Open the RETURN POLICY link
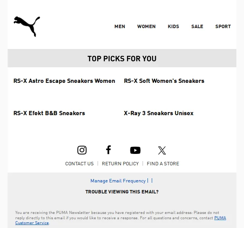 point(120,164)
